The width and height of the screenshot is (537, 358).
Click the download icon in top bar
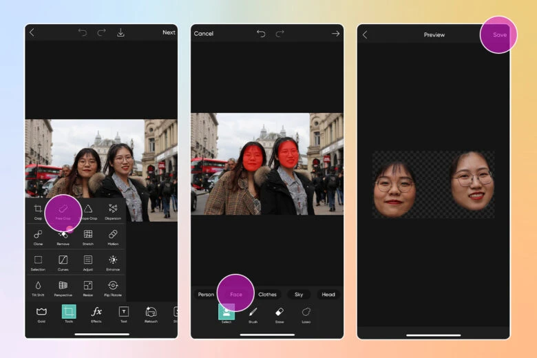pos(120,32)
